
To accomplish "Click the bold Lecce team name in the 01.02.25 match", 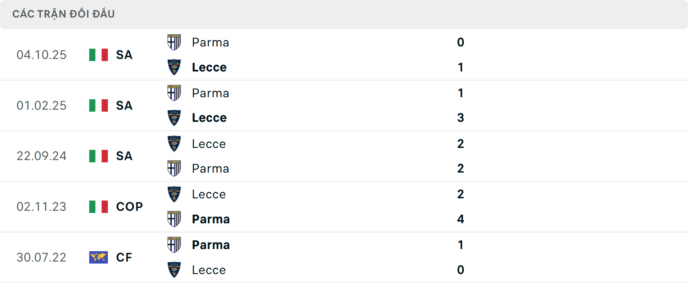I will tap(209, 118).
